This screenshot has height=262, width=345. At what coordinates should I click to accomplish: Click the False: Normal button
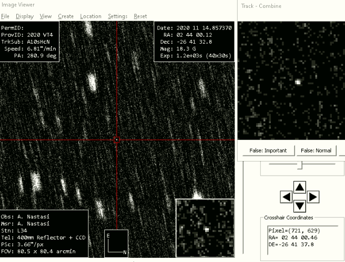pyautogui.click(x=316, y=150)
